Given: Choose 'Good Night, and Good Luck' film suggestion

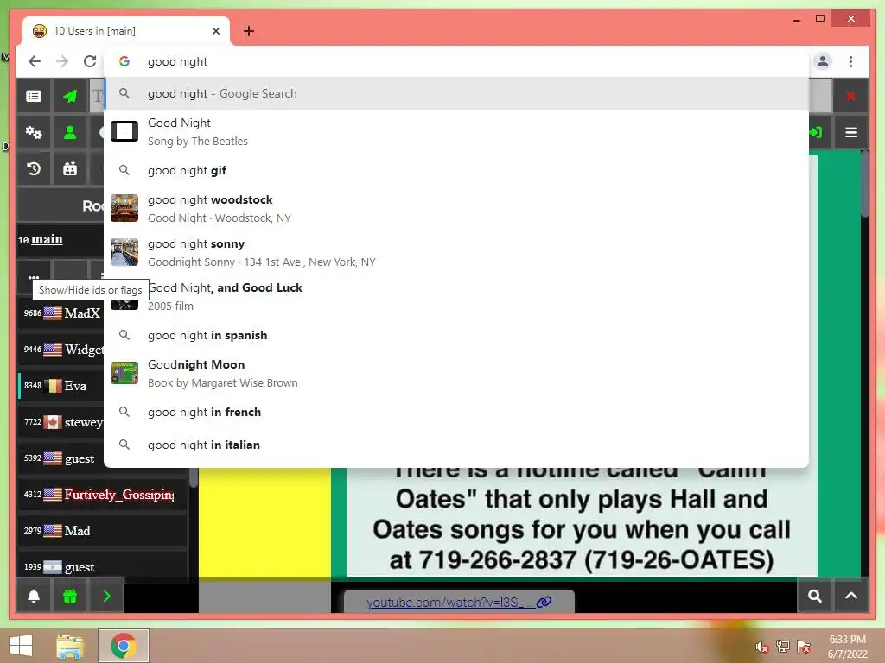Looking at the screenshot, I should click(456, 297).
